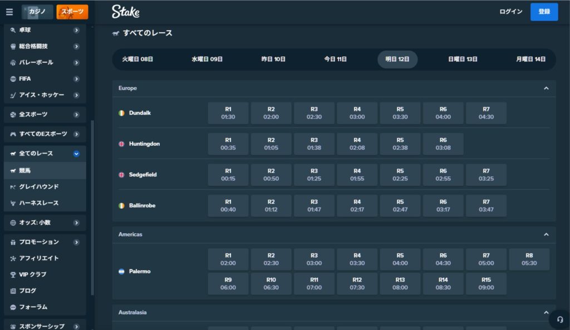Expand the 総合格闘技 submenu arrow
Viewport: 570px width, 330px height.
point(76,46)
